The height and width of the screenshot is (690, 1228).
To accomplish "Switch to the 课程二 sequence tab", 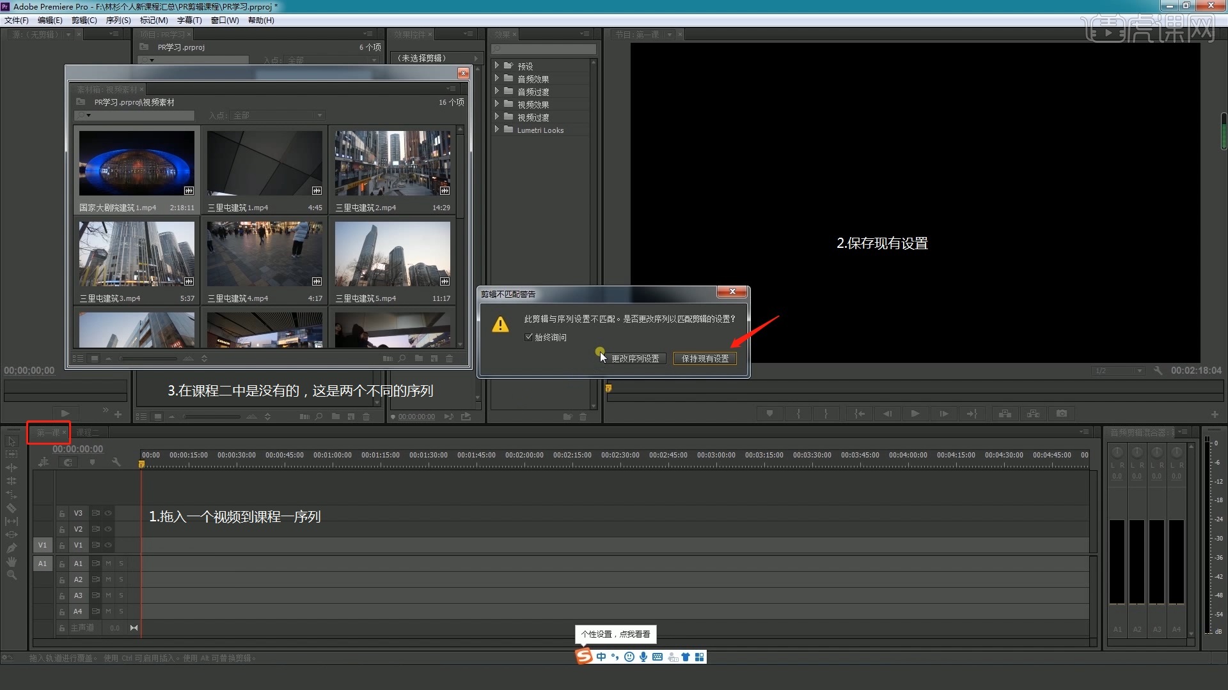I will tap(88, 433).
